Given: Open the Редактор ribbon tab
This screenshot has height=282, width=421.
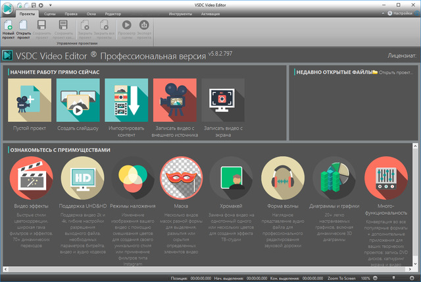Looking at the screenshot, I should 112,13.
